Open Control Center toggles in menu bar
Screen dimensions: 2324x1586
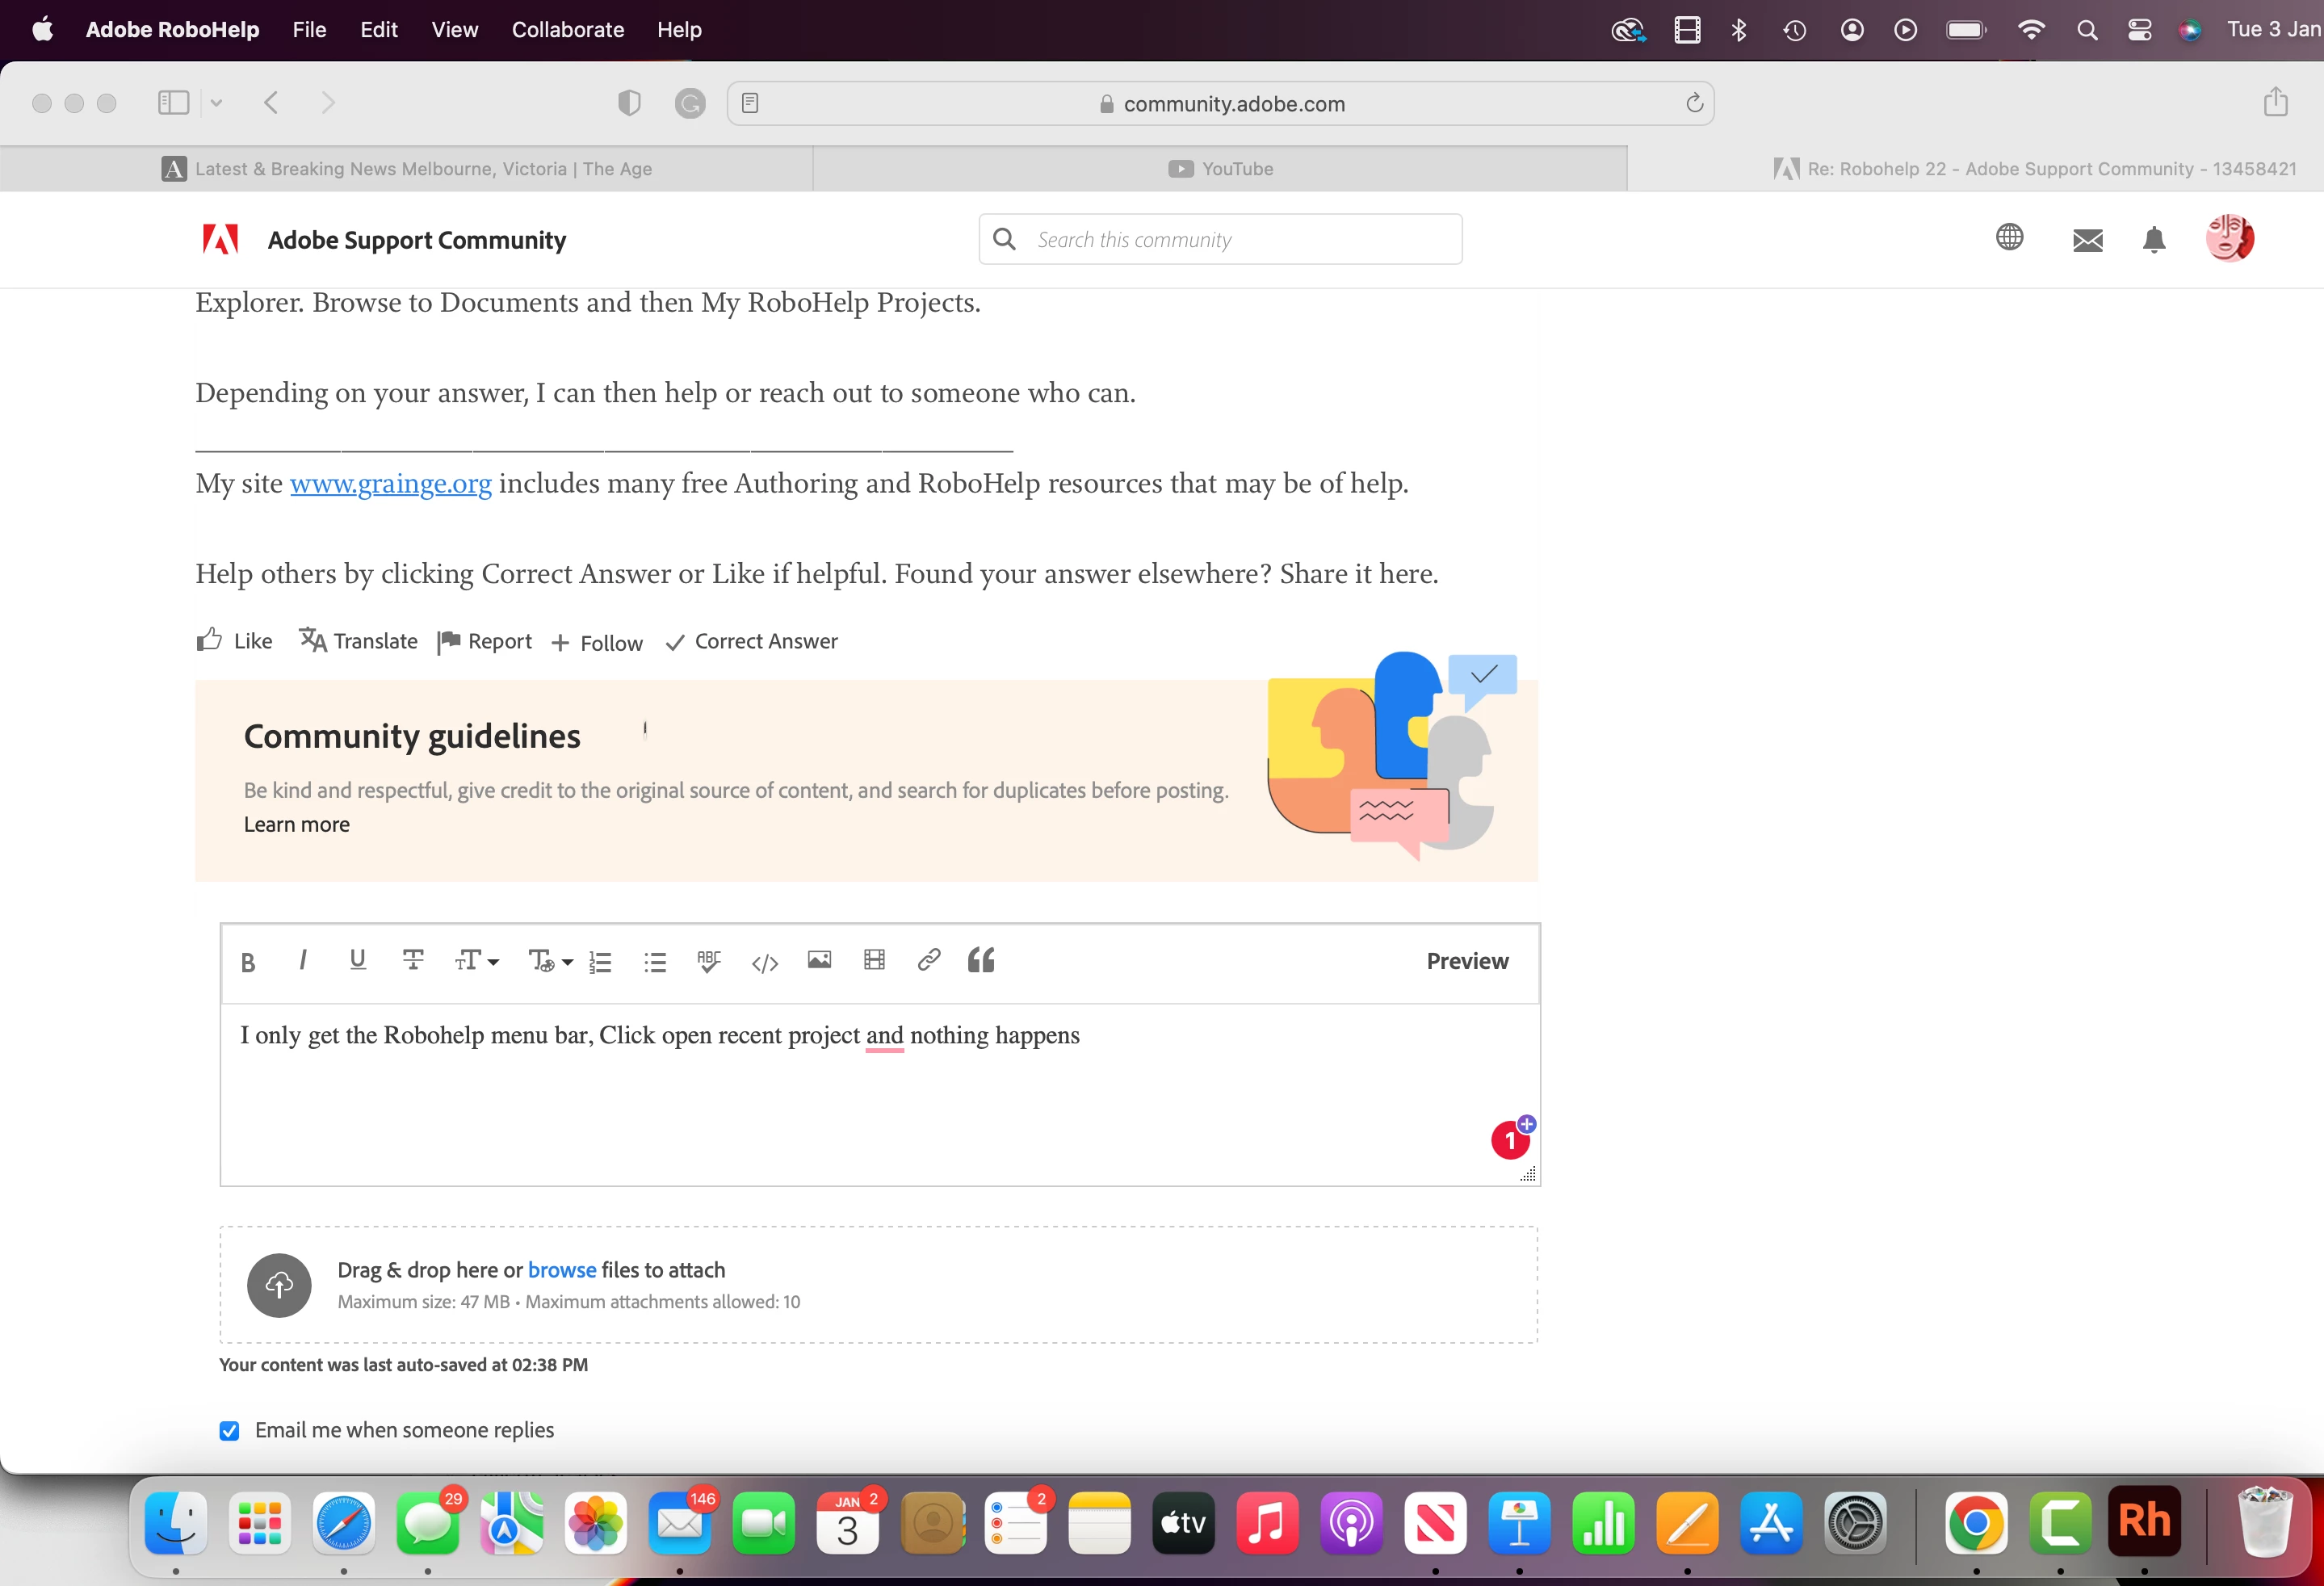[x=2139, y=30]
